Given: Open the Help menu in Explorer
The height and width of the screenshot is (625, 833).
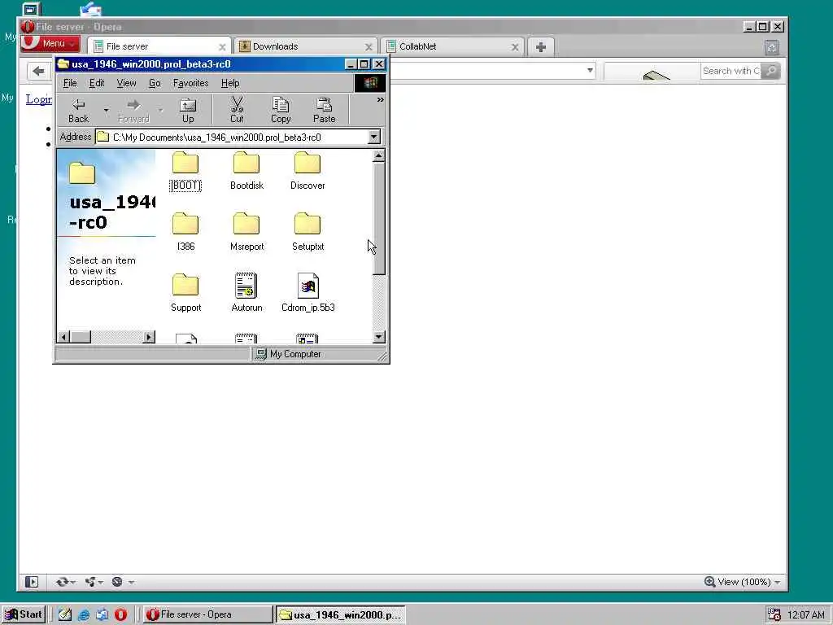Looking at the screenshot, I should [230, 83].
